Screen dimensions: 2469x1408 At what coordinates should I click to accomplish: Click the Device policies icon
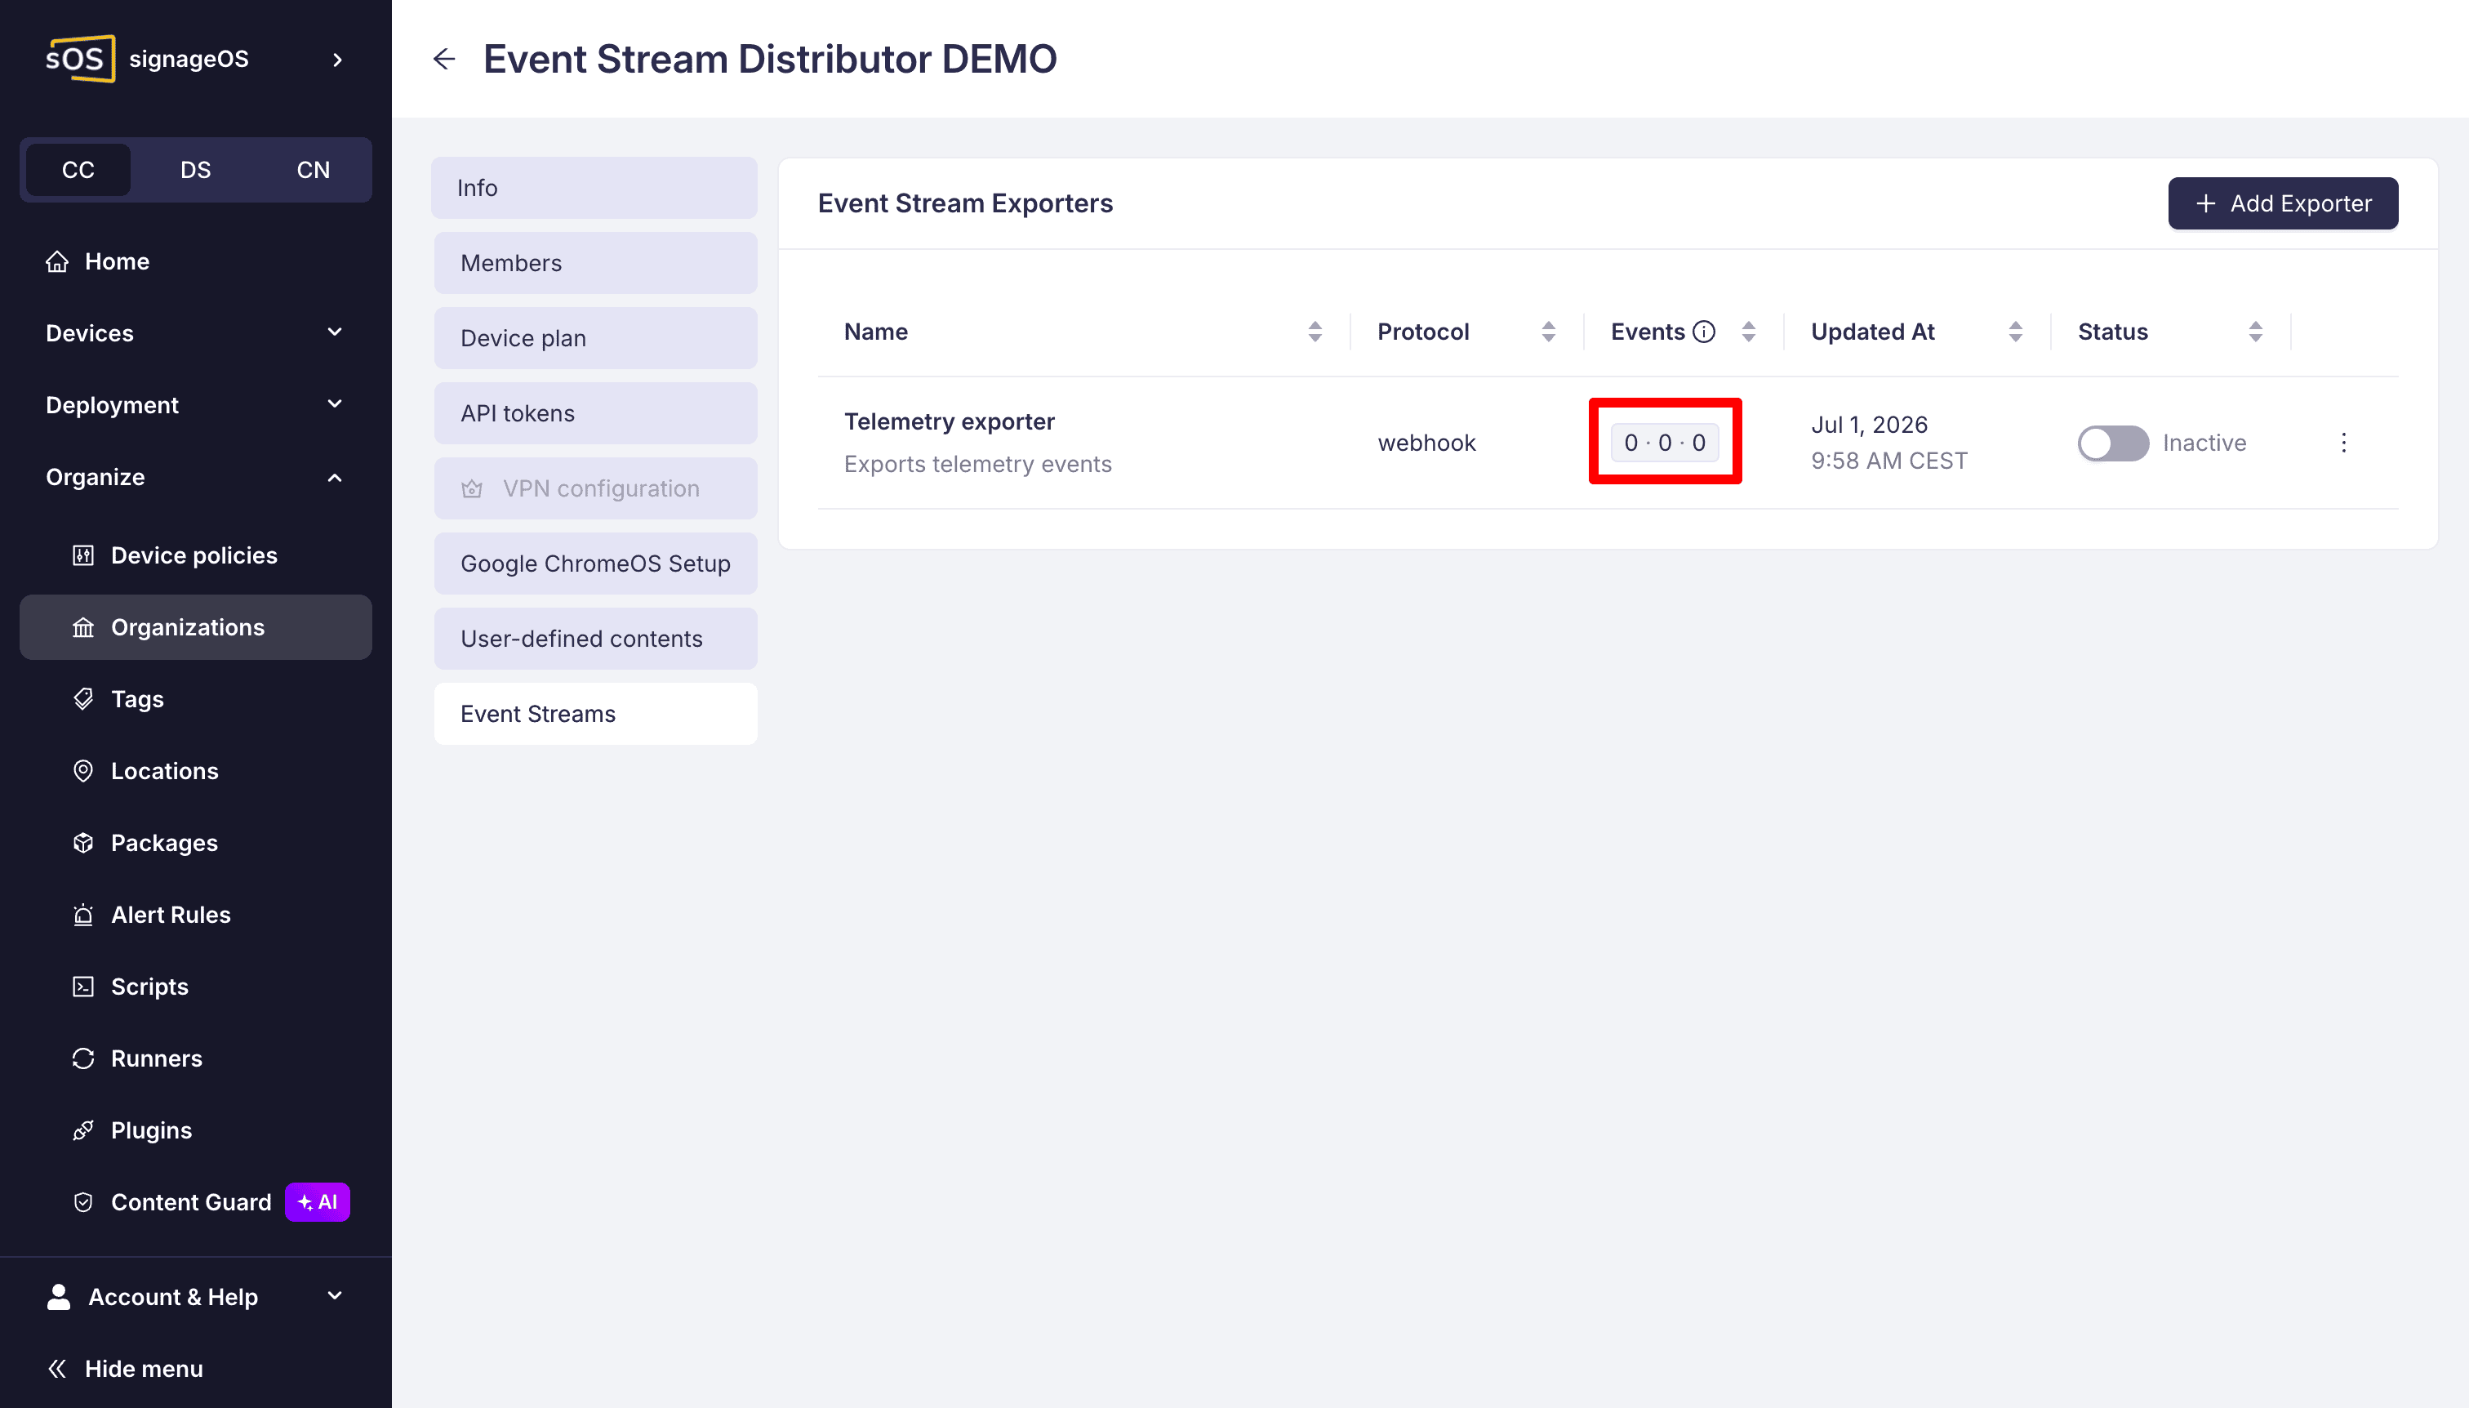pos(83,555)
